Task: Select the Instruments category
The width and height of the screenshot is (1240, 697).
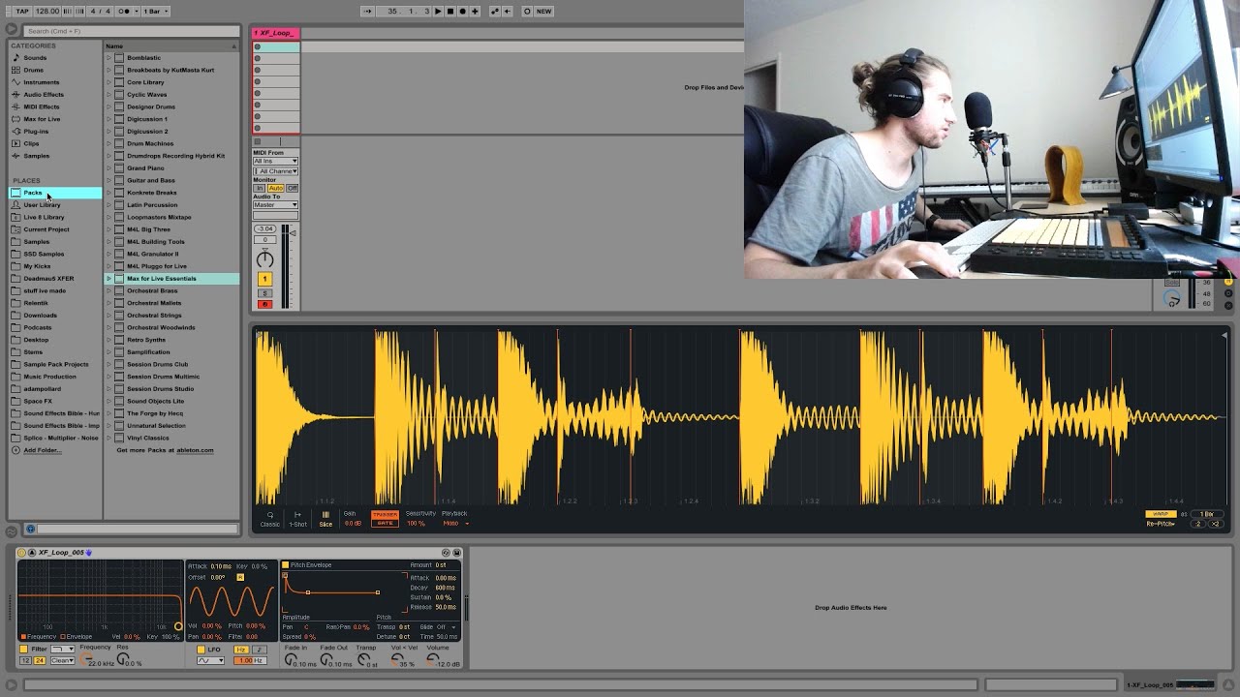Action: coord(41,82)
